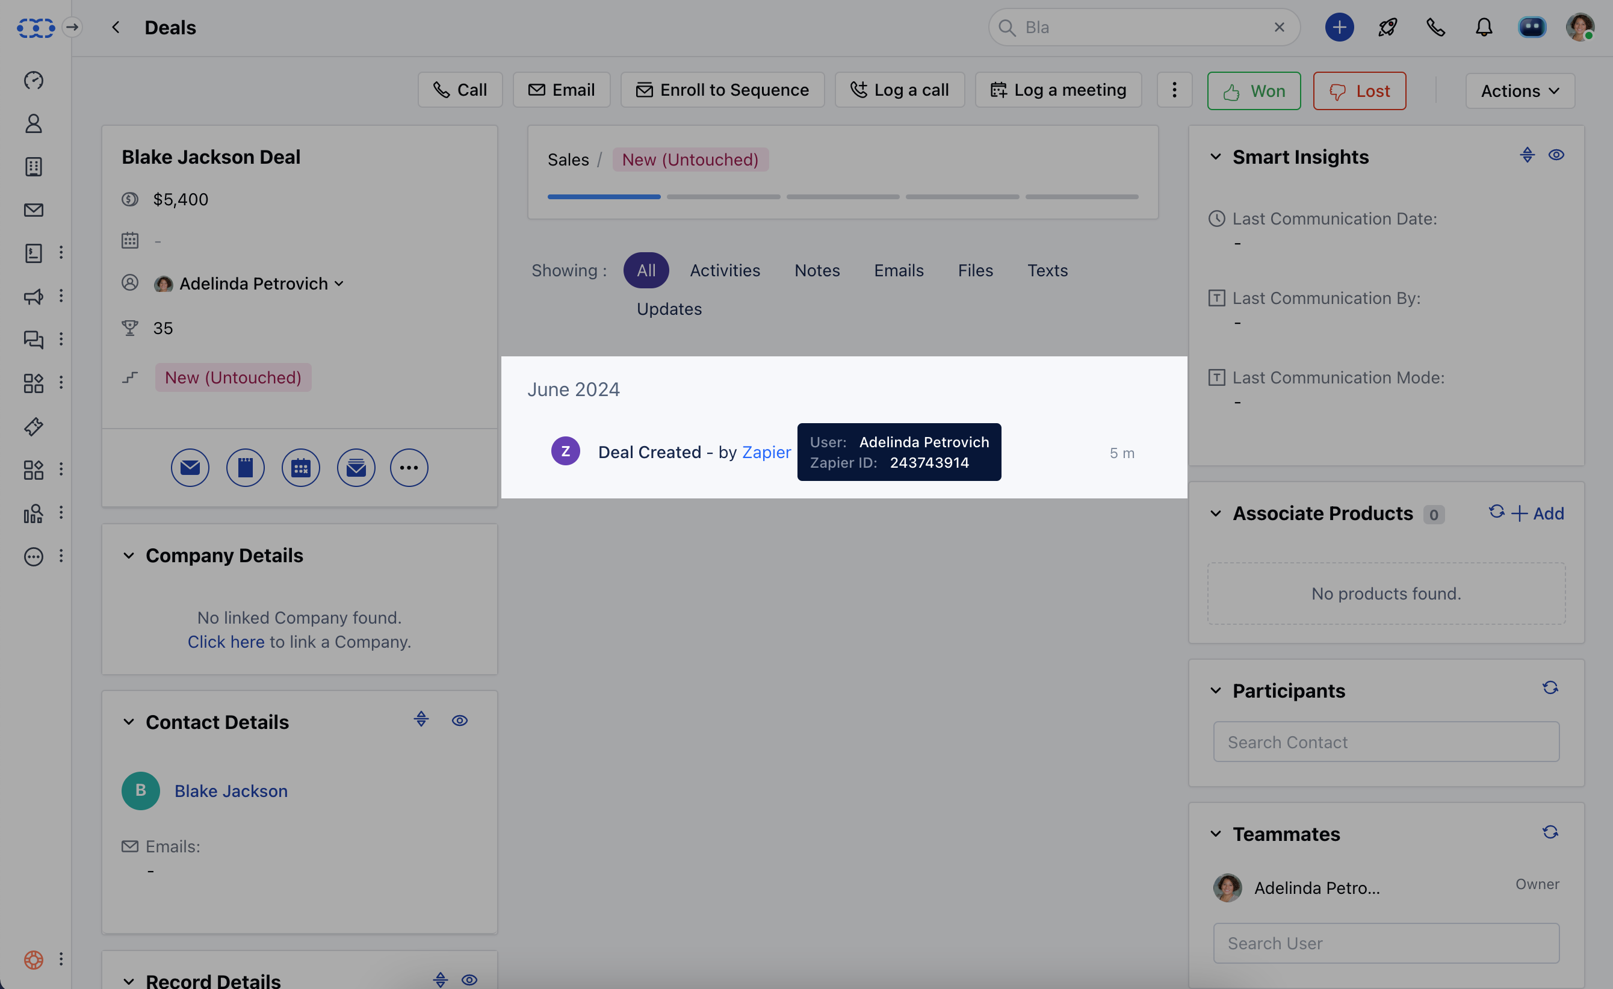Open the chat conversations icon in sidebar

click(x=33, y=339)
